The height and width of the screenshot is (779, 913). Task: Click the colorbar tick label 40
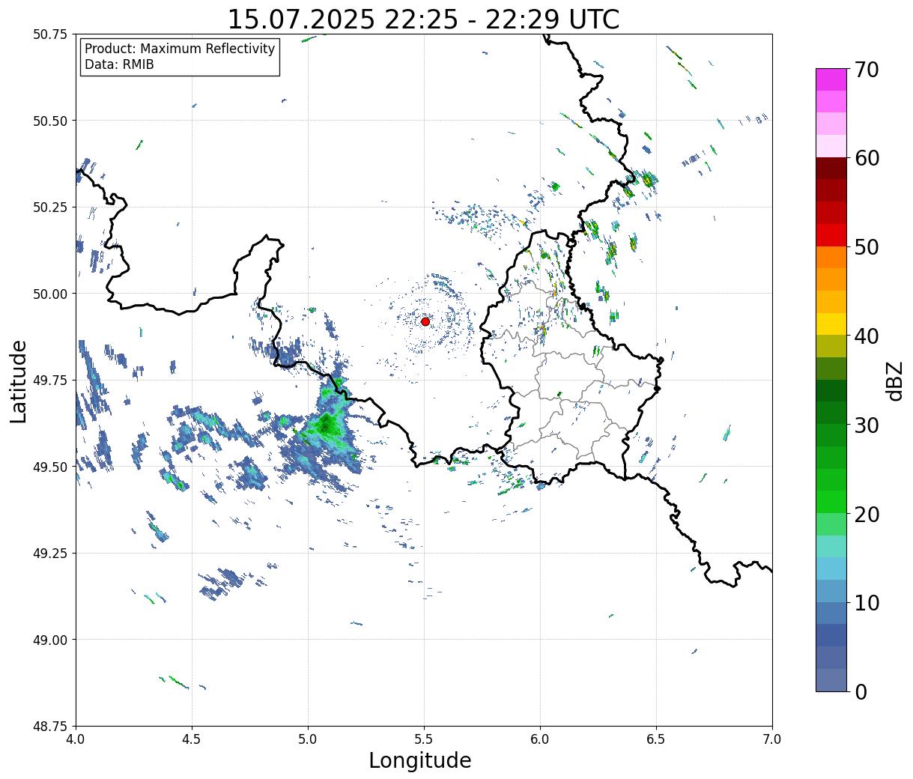(x=866, y=336)
